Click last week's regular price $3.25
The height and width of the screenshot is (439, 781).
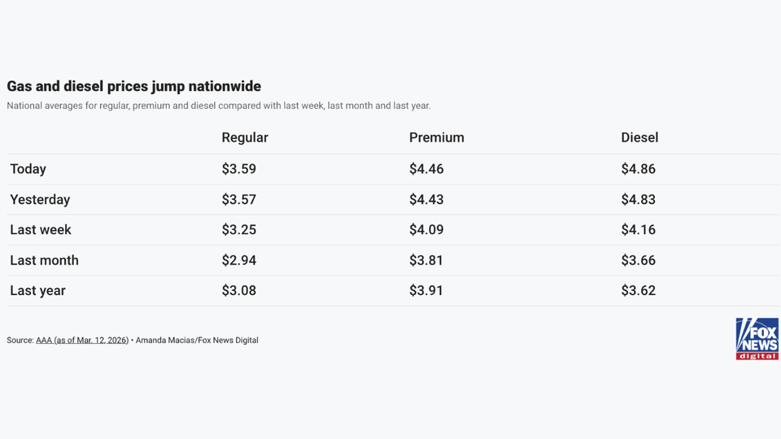[x=238, y=230]
